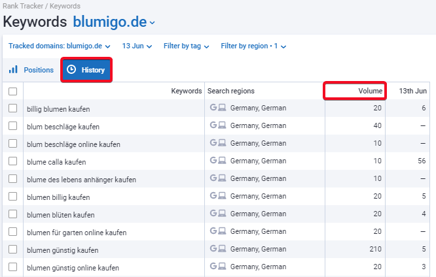Open the Keywords breadcrumb link

(x=65, y=6)
